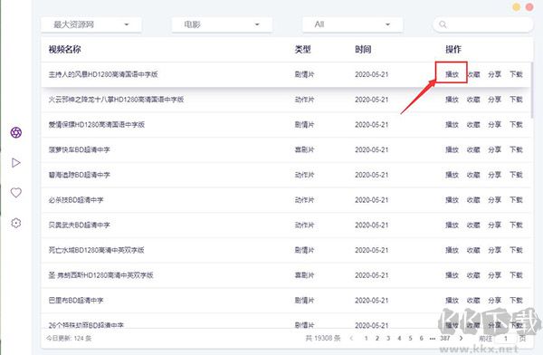Expand the All filter dropdown

[353, 24]
